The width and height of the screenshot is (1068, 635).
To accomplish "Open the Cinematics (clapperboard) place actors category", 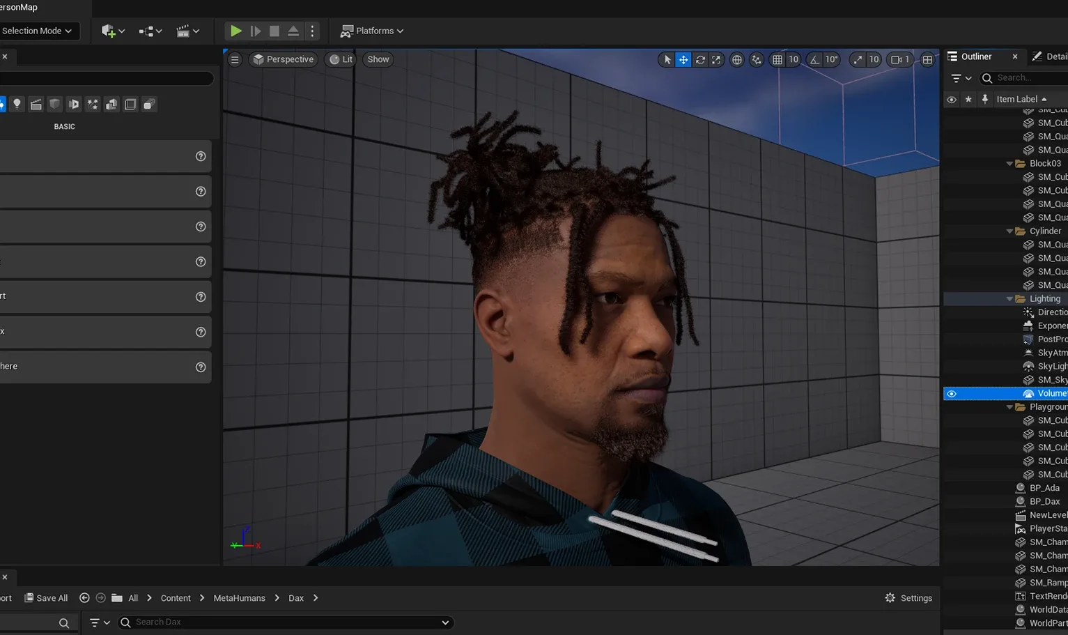I will [x=36, y=104].
